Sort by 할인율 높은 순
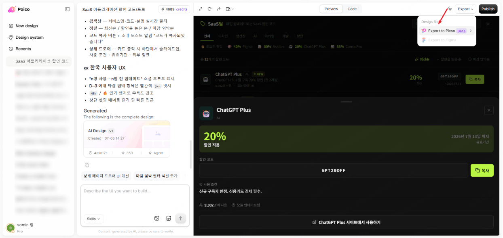The image size is (503, 238). (x=448, y=59)
